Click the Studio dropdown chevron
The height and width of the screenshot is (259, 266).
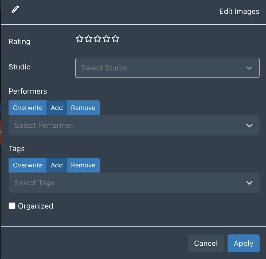tap(249, 68)
